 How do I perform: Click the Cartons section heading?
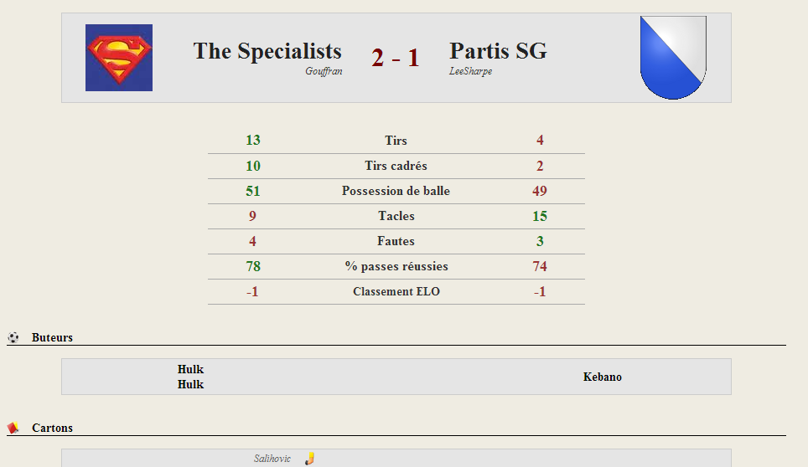52,428
